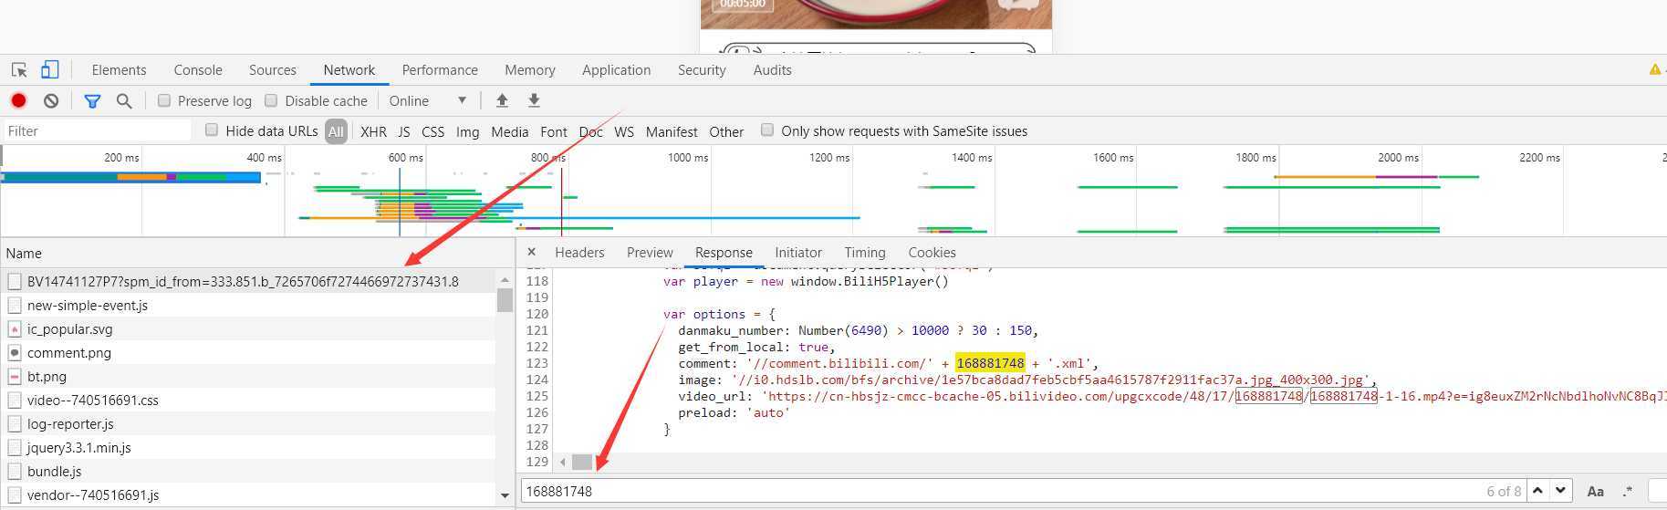
Task: Activate the inspect element picker icon
Action: pyautogui.click(x=19, y=69)
